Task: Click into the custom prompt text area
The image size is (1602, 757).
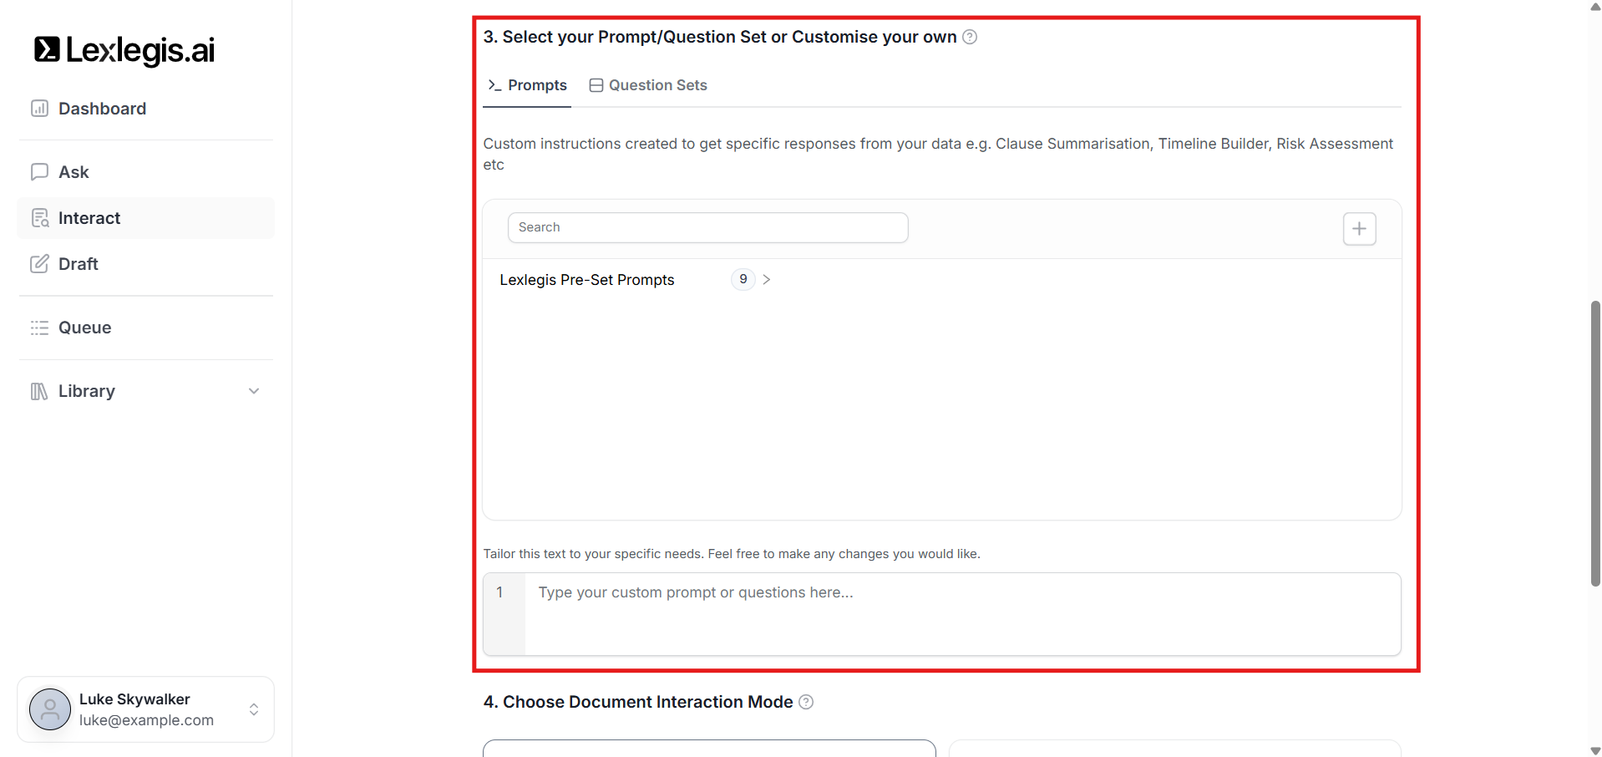Action: (x=961, y=613)
